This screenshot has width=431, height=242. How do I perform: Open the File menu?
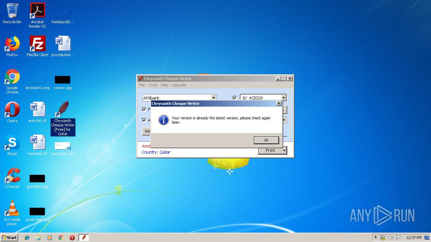142,85
